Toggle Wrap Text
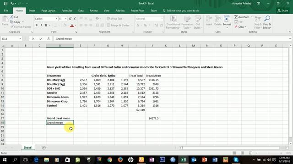 pos(114,19)
